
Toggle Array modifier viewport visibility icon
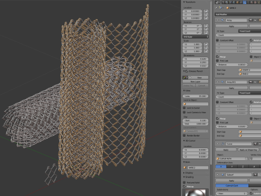pyautogui.click(x=255, y=20)
